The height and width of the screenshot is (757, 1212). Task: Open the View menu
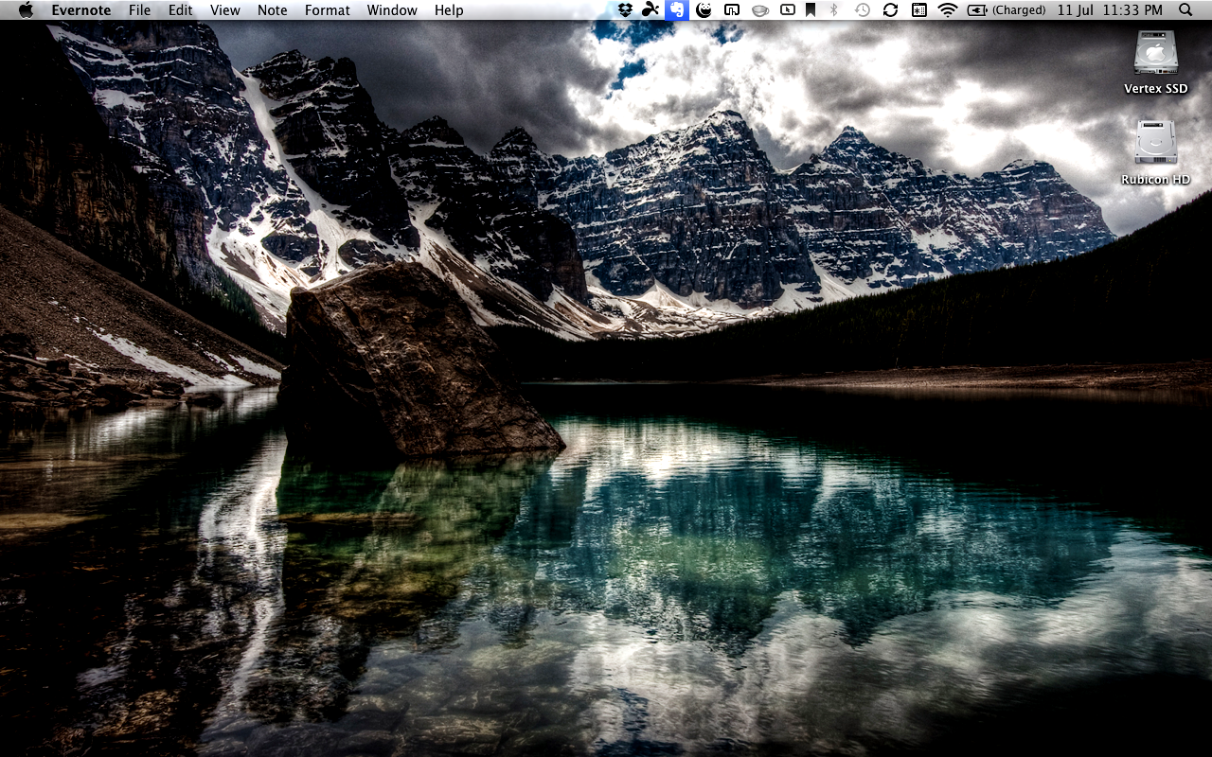click(x=224, y=9)
